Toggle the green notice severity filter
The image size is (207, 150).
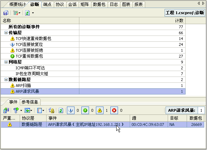85,110
